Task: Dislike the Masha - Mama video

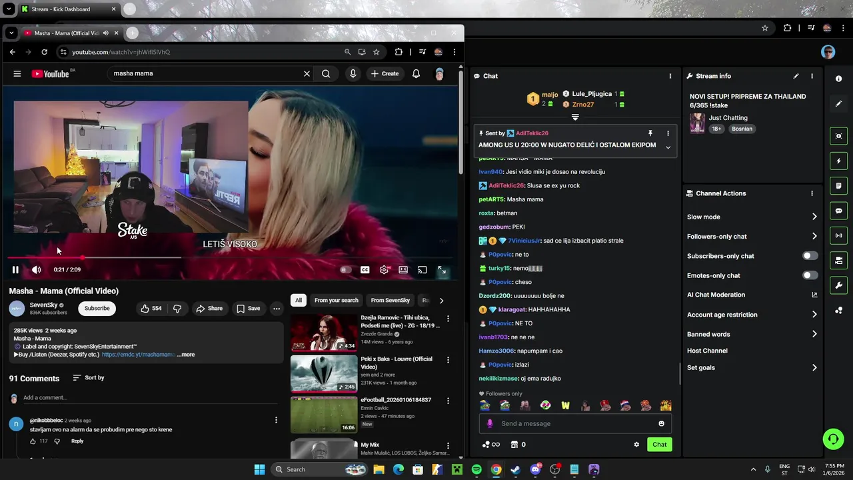Action: tap(177, 309)
